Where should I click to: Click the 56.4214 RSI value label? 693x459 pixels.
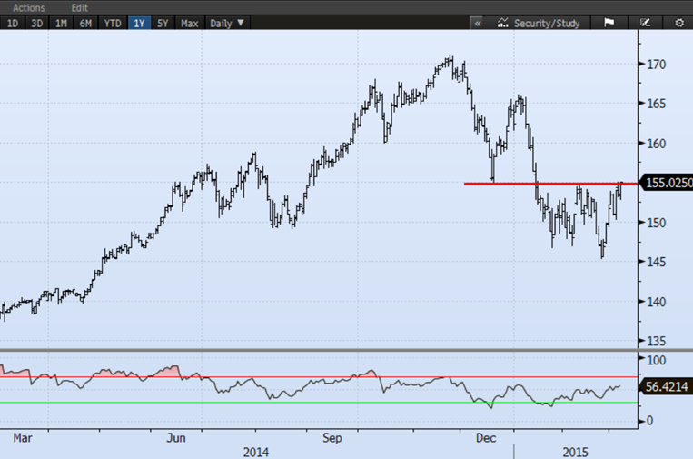point(668,386)
